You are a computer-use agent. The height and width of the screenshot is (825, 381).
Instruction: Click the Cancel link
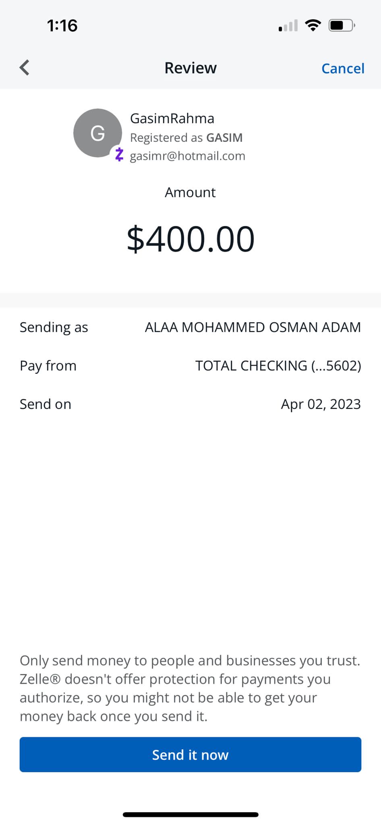pos(343,68)
